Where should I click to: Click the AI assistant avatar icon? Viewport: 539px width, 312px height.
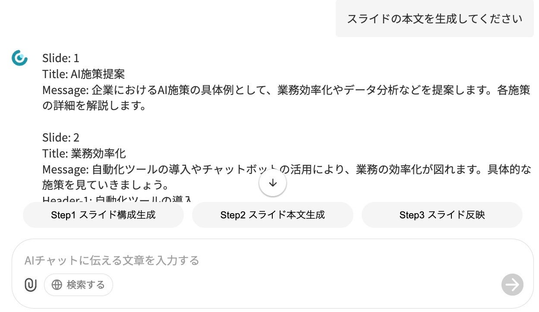click(x=19, y=58)
